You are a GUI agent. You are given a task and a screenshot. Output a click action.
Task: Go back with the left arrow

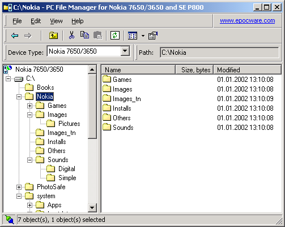(x=15, y=36)
